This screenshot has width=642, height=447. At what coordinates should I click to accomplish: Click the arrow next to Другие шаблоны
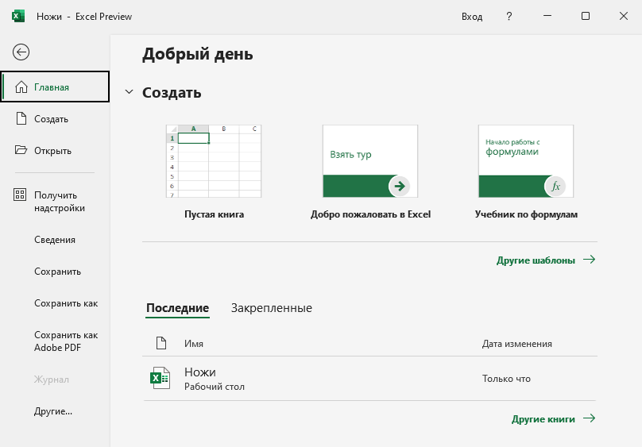(590, 260)
